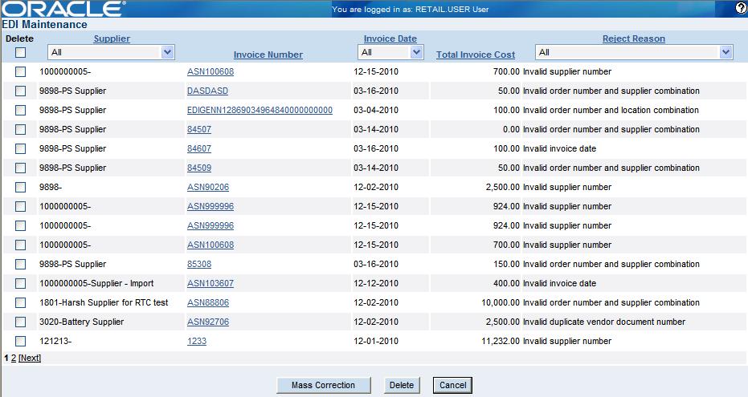Expand the Invoice Date filter dropdown
The width and height of the screenshot is (748, 397).
(x=390, y=52)
